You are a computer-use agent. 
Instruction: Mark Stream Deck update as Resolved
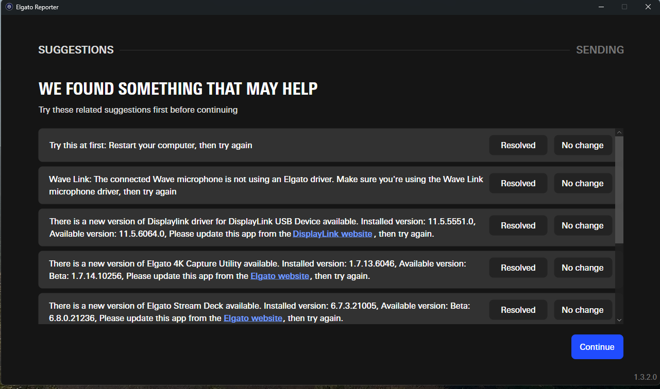point(518,310)
